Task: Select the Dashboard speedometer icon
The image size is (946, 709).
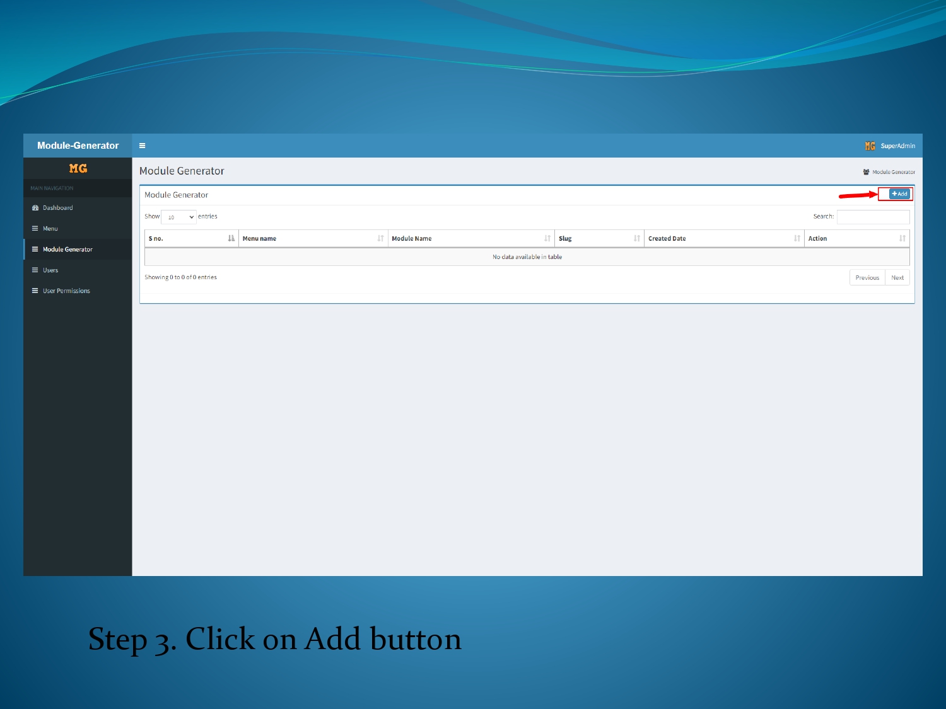Action: tap(35, 207)
